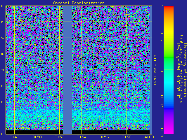Screen dimensions: 187x140
Task: Click 'University of Wisconsin' caption text
Action: pyautogui.click(x=185, y=70)
